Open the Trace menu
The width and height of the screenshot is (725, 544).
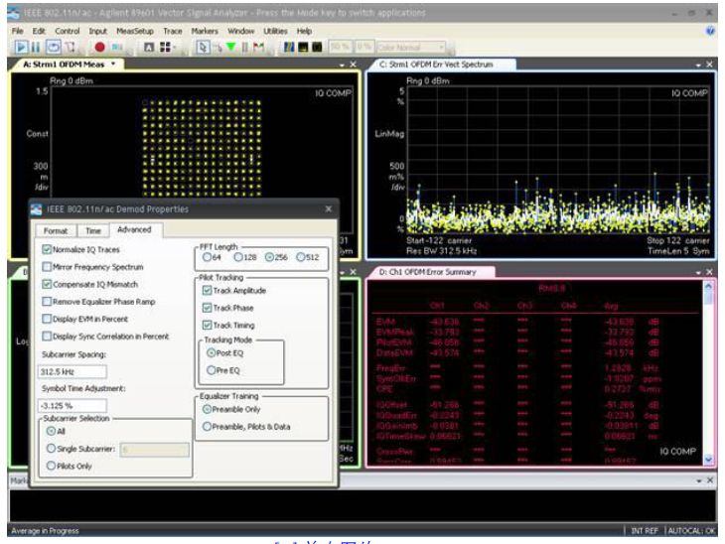point(173,31)
